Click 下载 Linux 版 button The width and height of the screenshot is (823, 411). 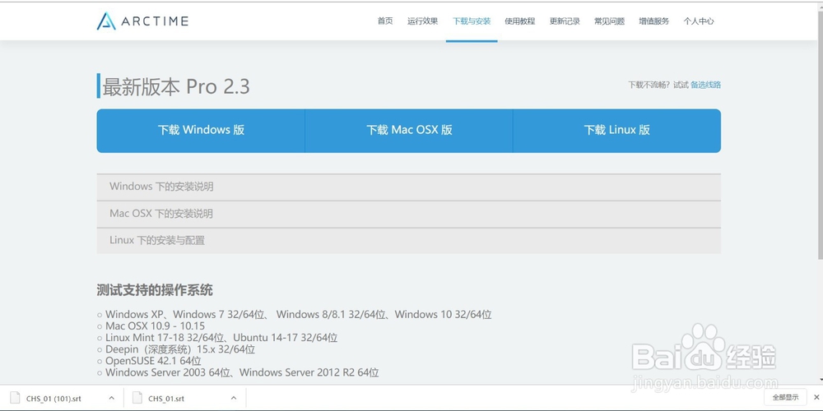[x=616, y=131]
